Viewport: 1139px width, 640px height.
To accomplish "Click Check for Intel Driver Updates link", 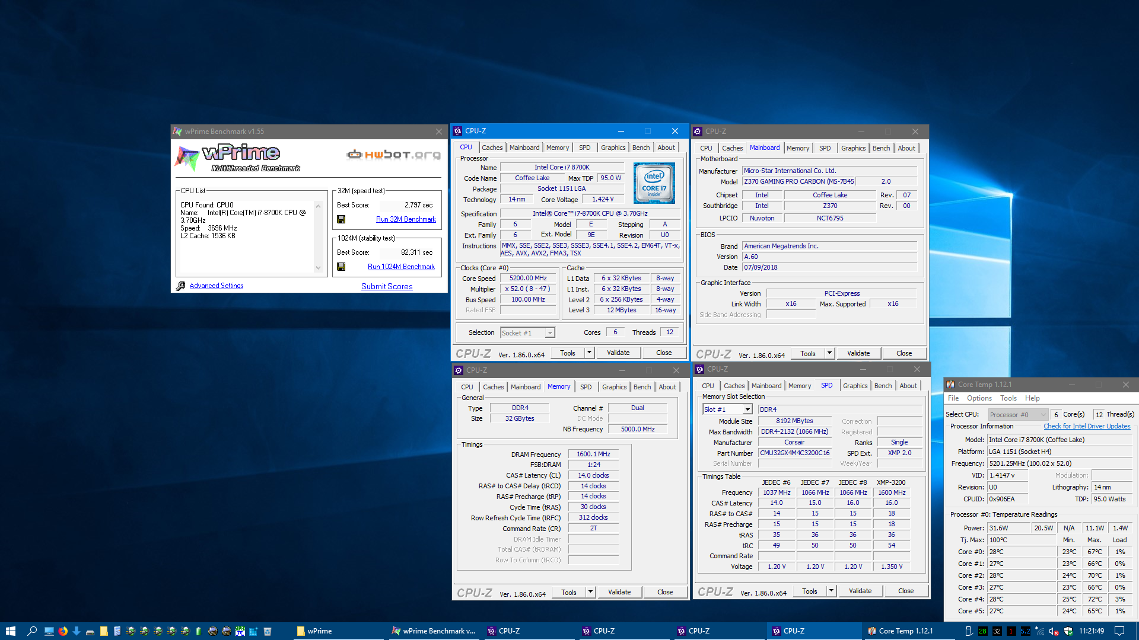I will (1087, 426).
